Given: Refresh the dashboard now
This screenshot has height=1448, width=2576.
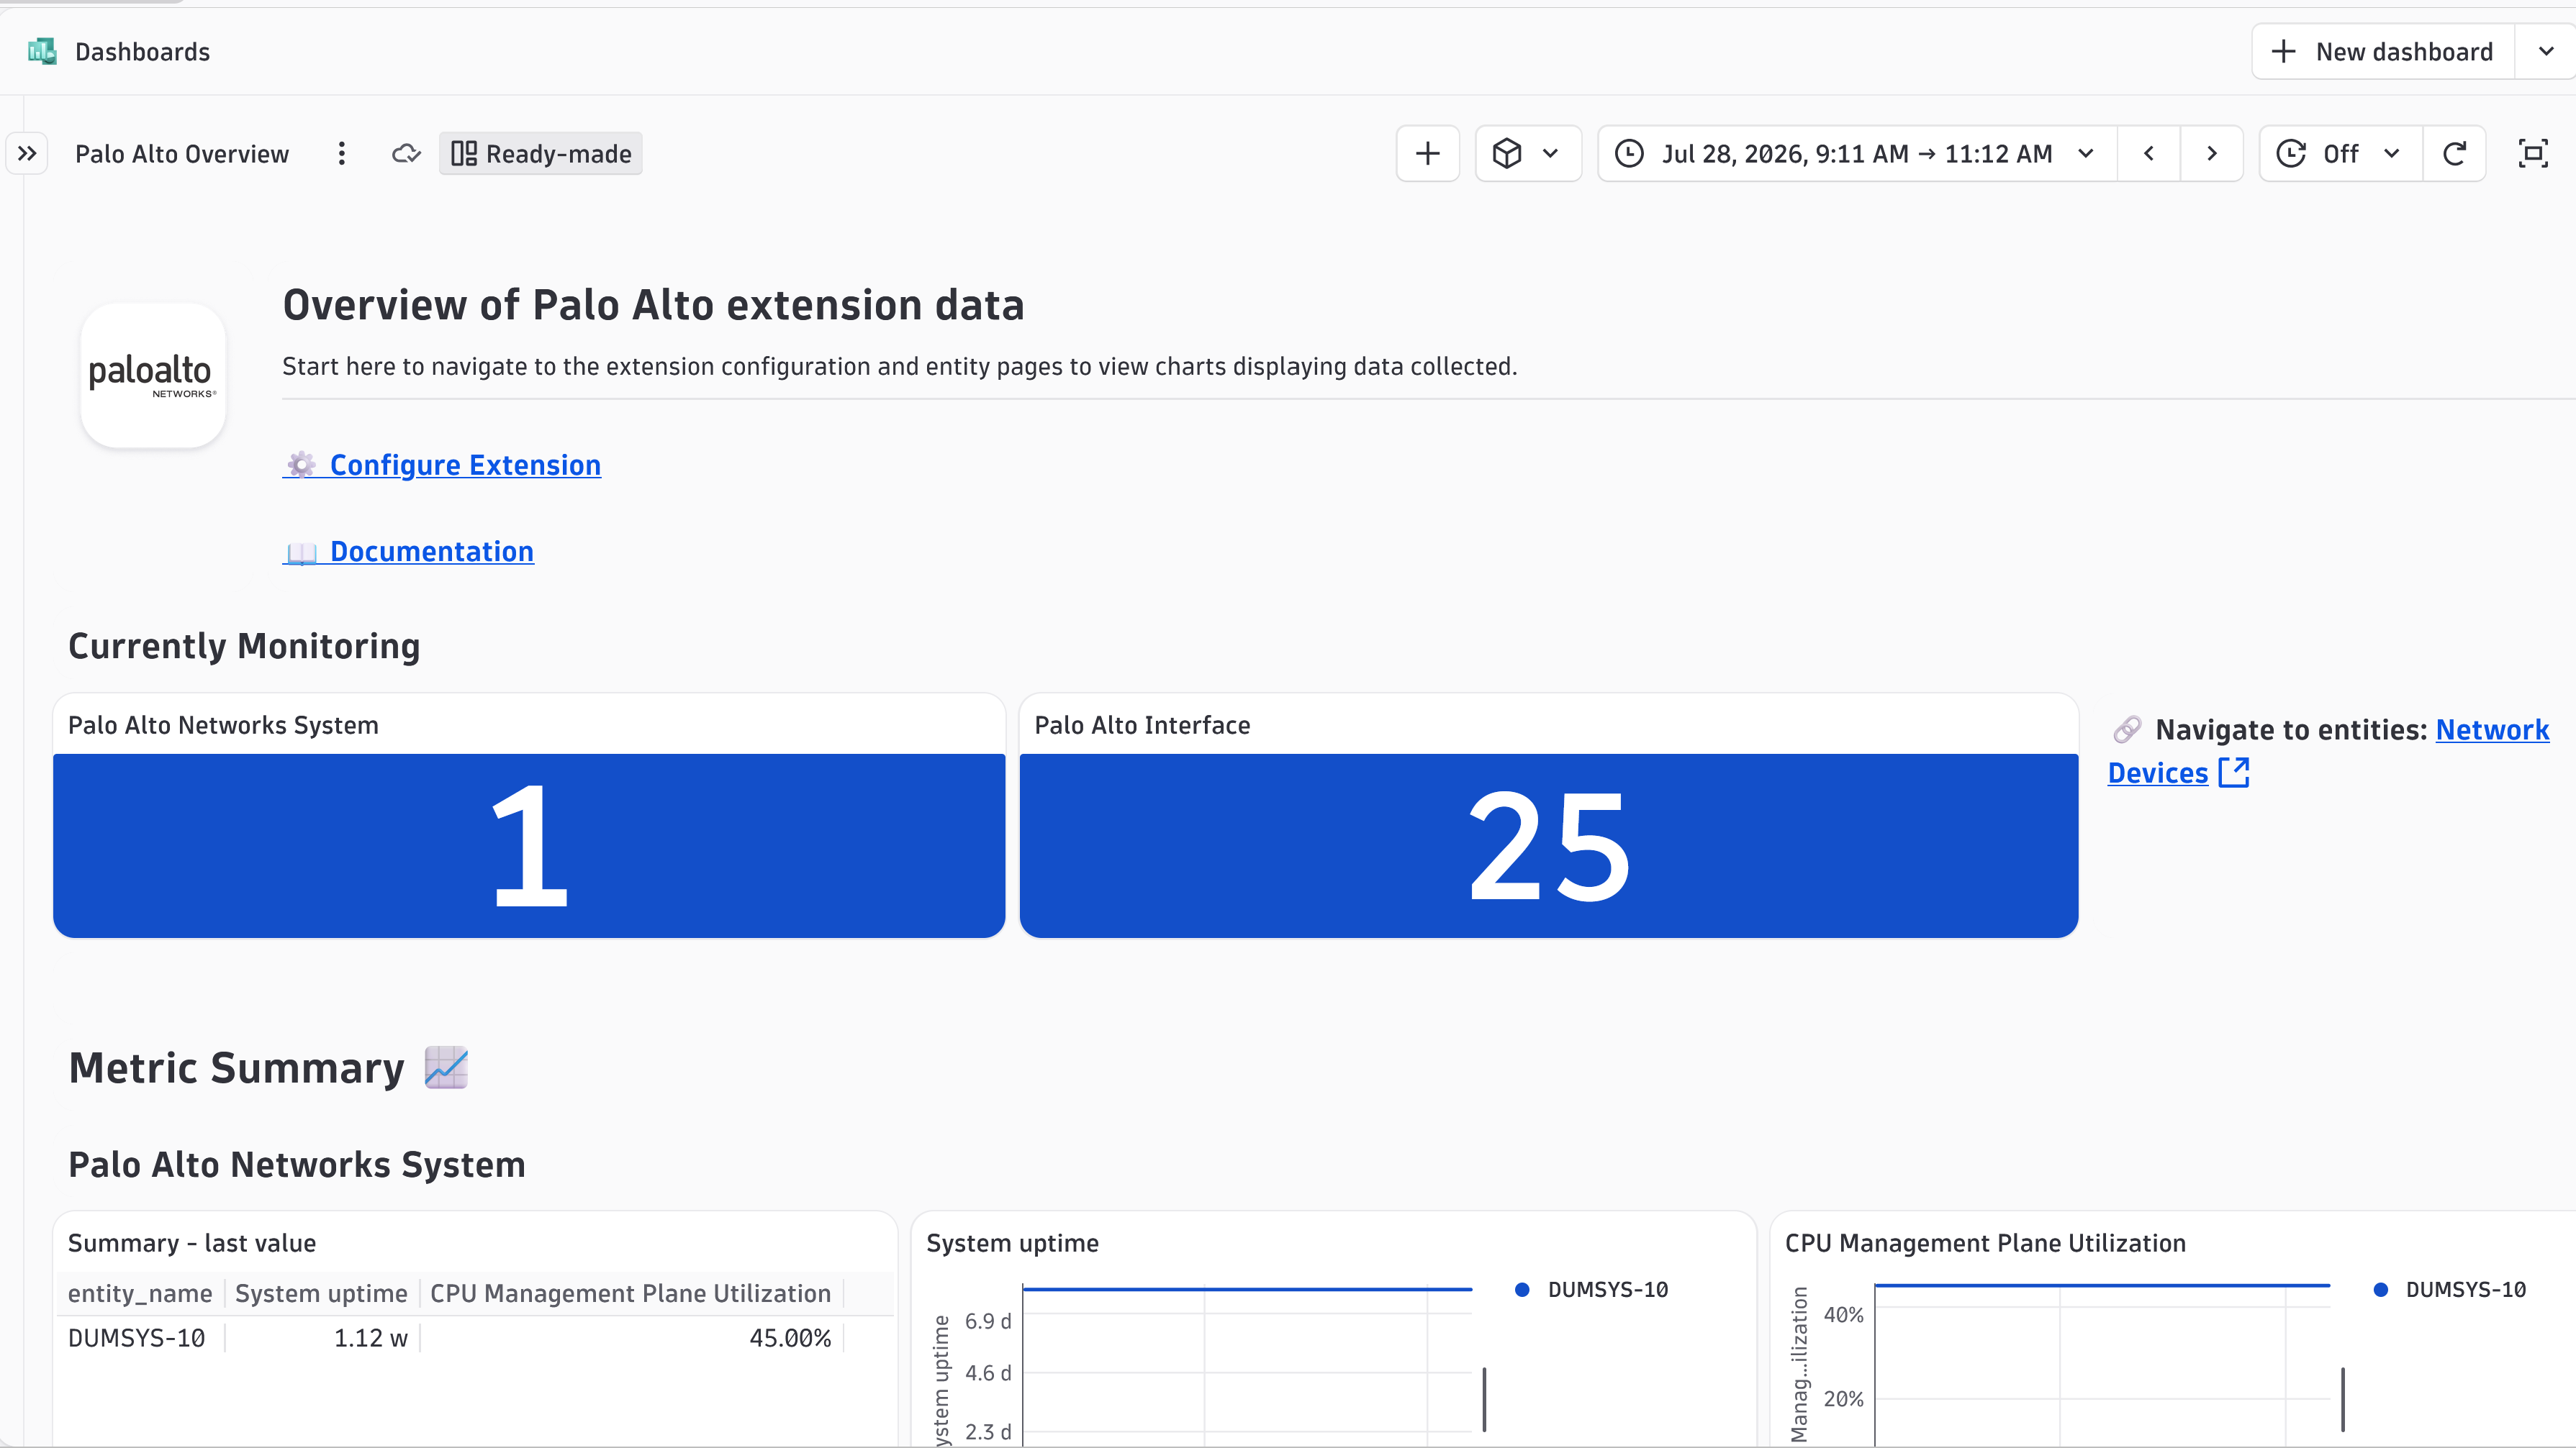Looking at the screenshot, I should click(2455, 154).
